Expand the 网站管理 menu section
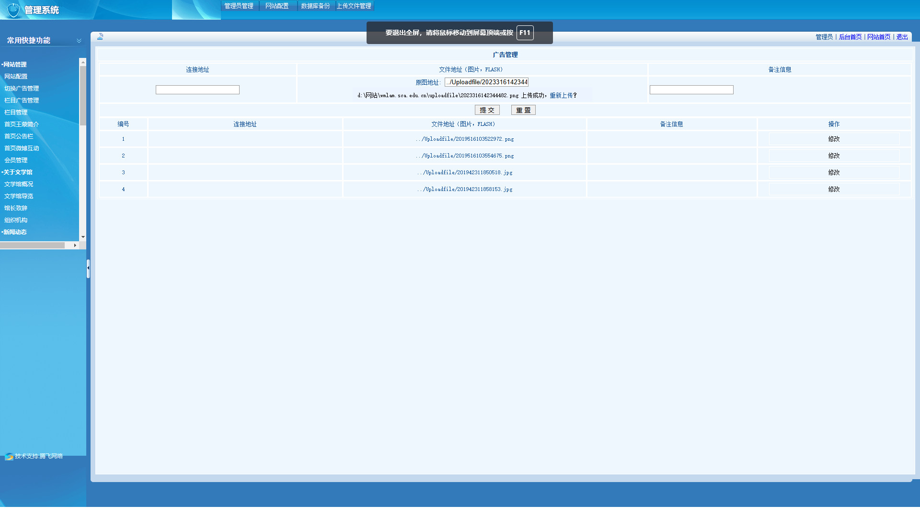920x517 pixels. (15, 65)
